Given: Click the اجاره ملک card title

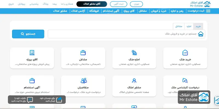Looking at the screenshot, I should [134, 59].
